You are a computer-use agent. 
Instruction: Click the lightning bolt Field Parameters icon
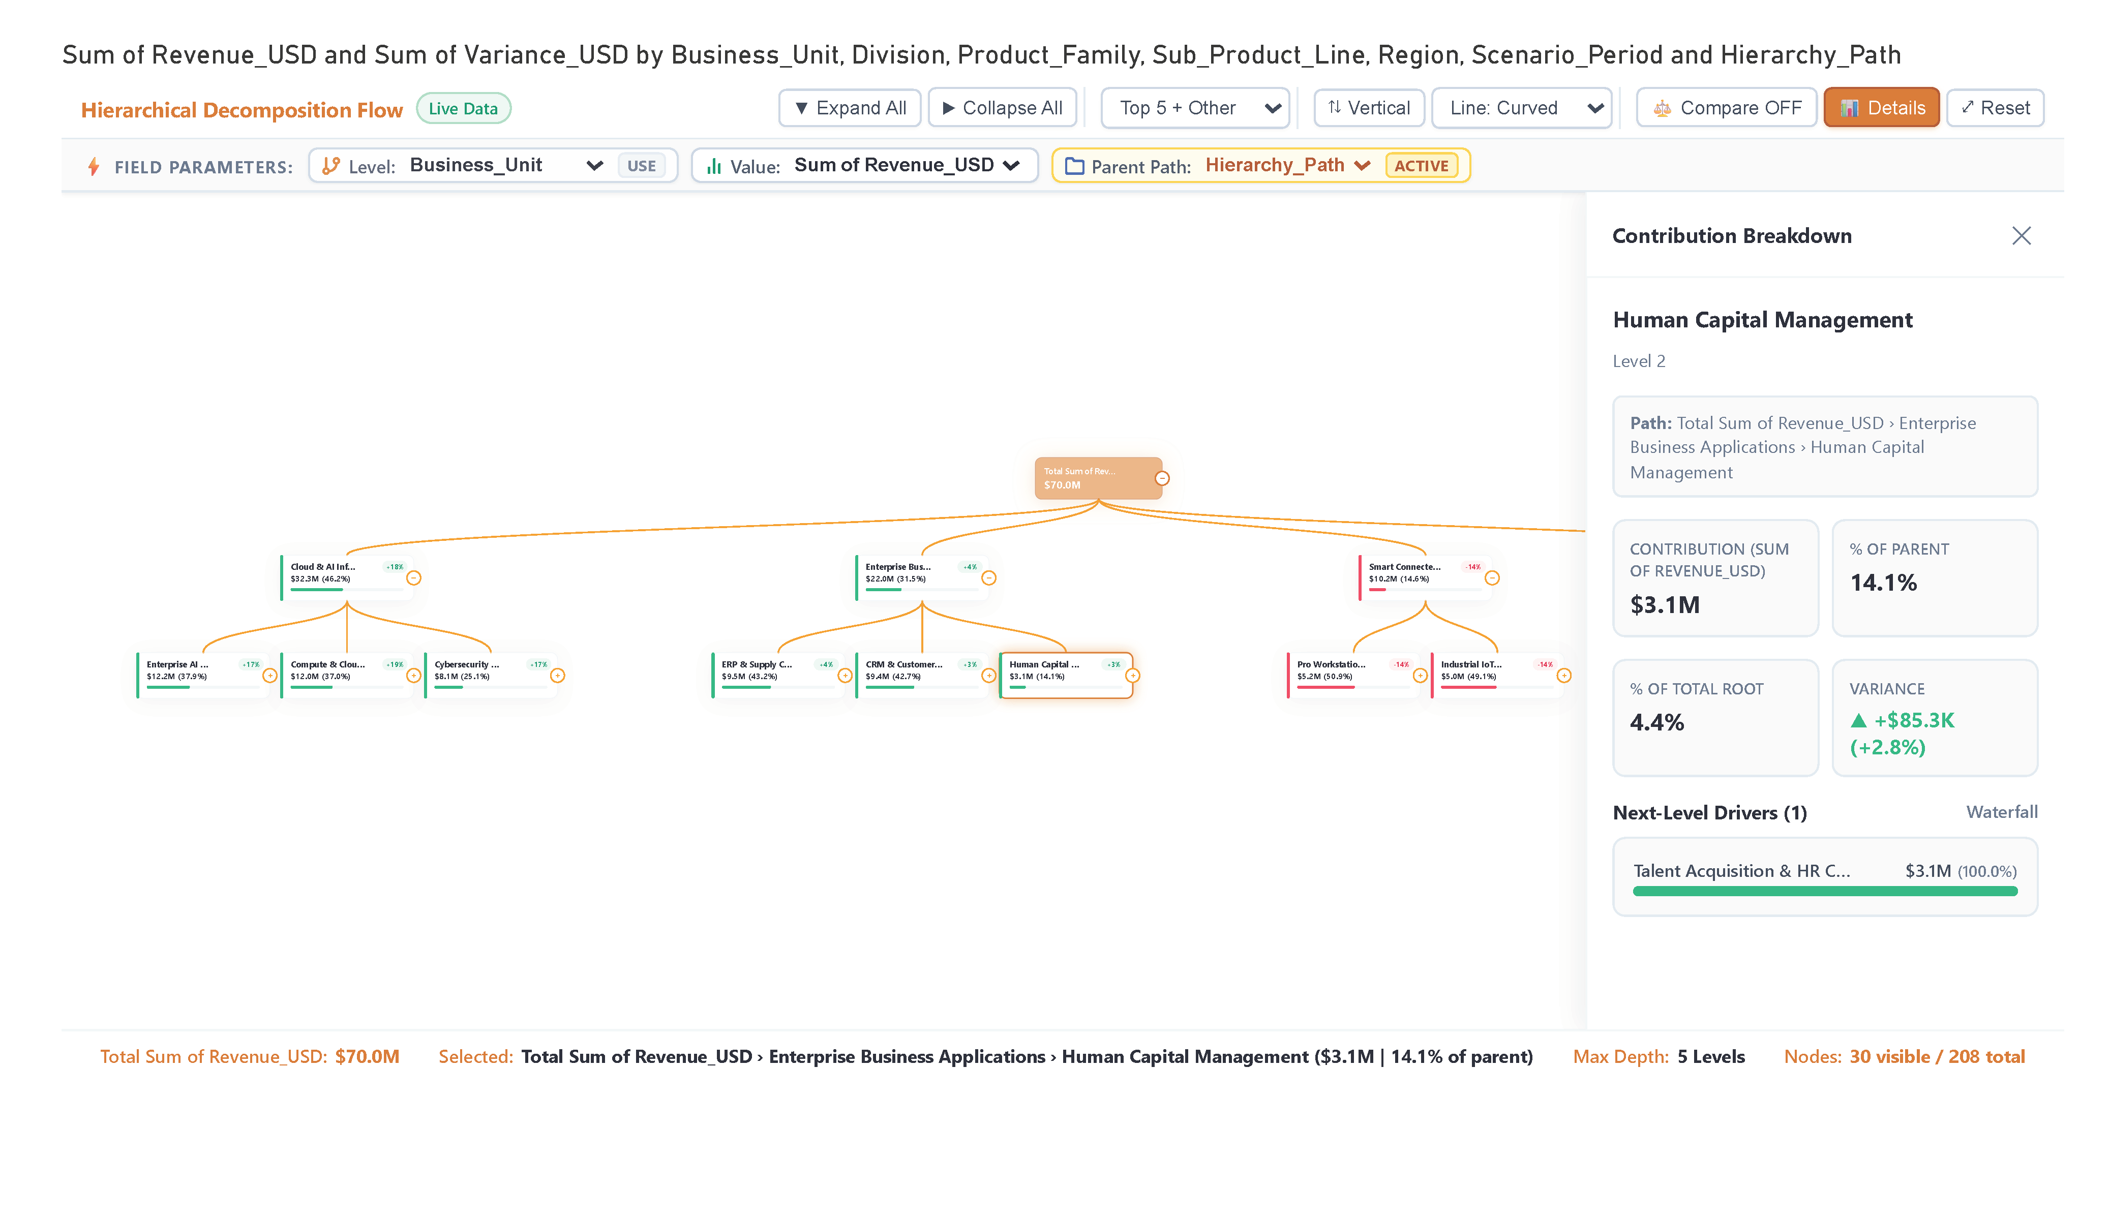tap(94, 167)
